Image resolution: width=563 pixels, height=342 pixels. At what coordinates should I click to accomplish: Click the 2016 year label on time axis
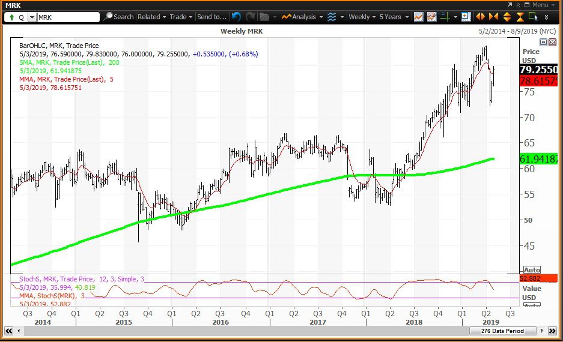click(x=221, y=322)
